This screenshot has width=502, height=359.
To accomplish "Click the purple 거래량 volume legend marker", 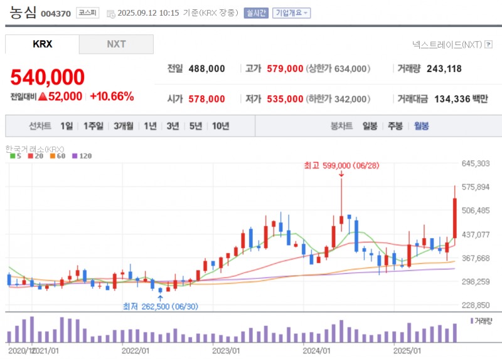I will [x=472, y=321].
